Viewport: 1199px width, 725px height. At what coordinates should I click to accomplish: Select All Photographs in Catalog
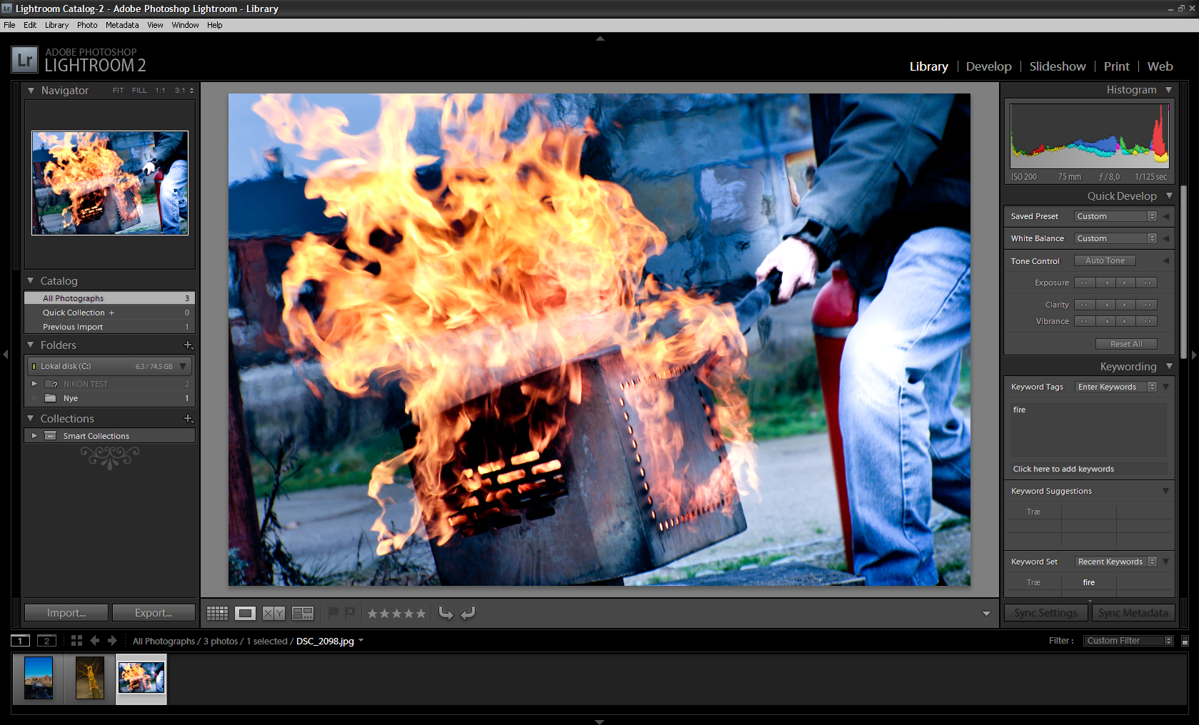point(109,298)
